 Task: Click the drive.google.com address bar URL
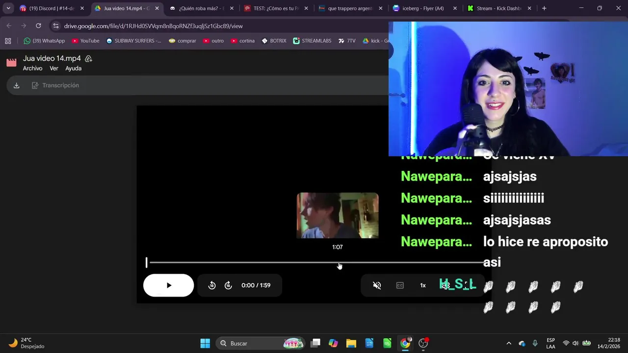(153, 26)
